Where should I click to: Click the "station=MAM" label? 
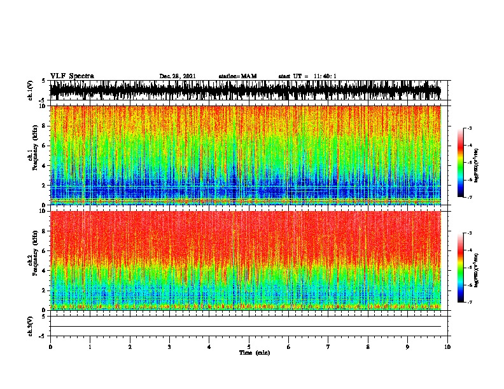[237, 76]
